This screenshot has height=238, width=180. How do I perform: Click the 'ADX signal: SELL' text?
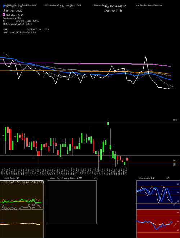[12, 32]
